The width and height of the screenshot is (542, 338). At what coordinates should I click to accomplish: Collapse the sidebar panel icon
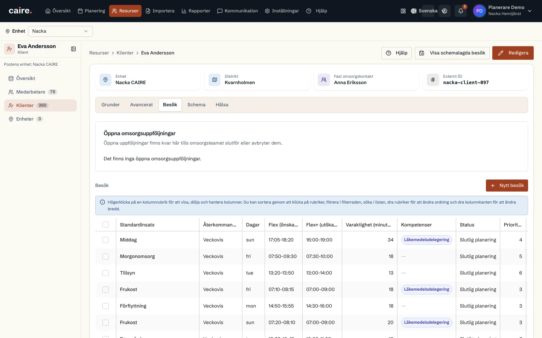pyautogui.click(x=73, y=49)
